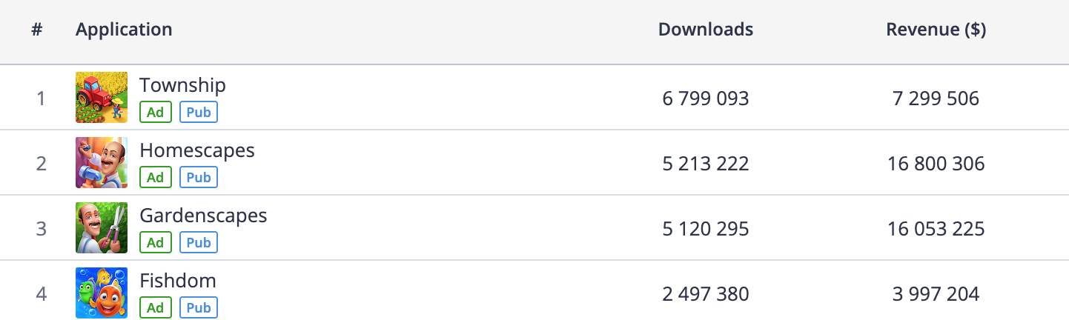Click the Ad badge under Township
This screenshot has width=1069, height=320.
(156, 113)
